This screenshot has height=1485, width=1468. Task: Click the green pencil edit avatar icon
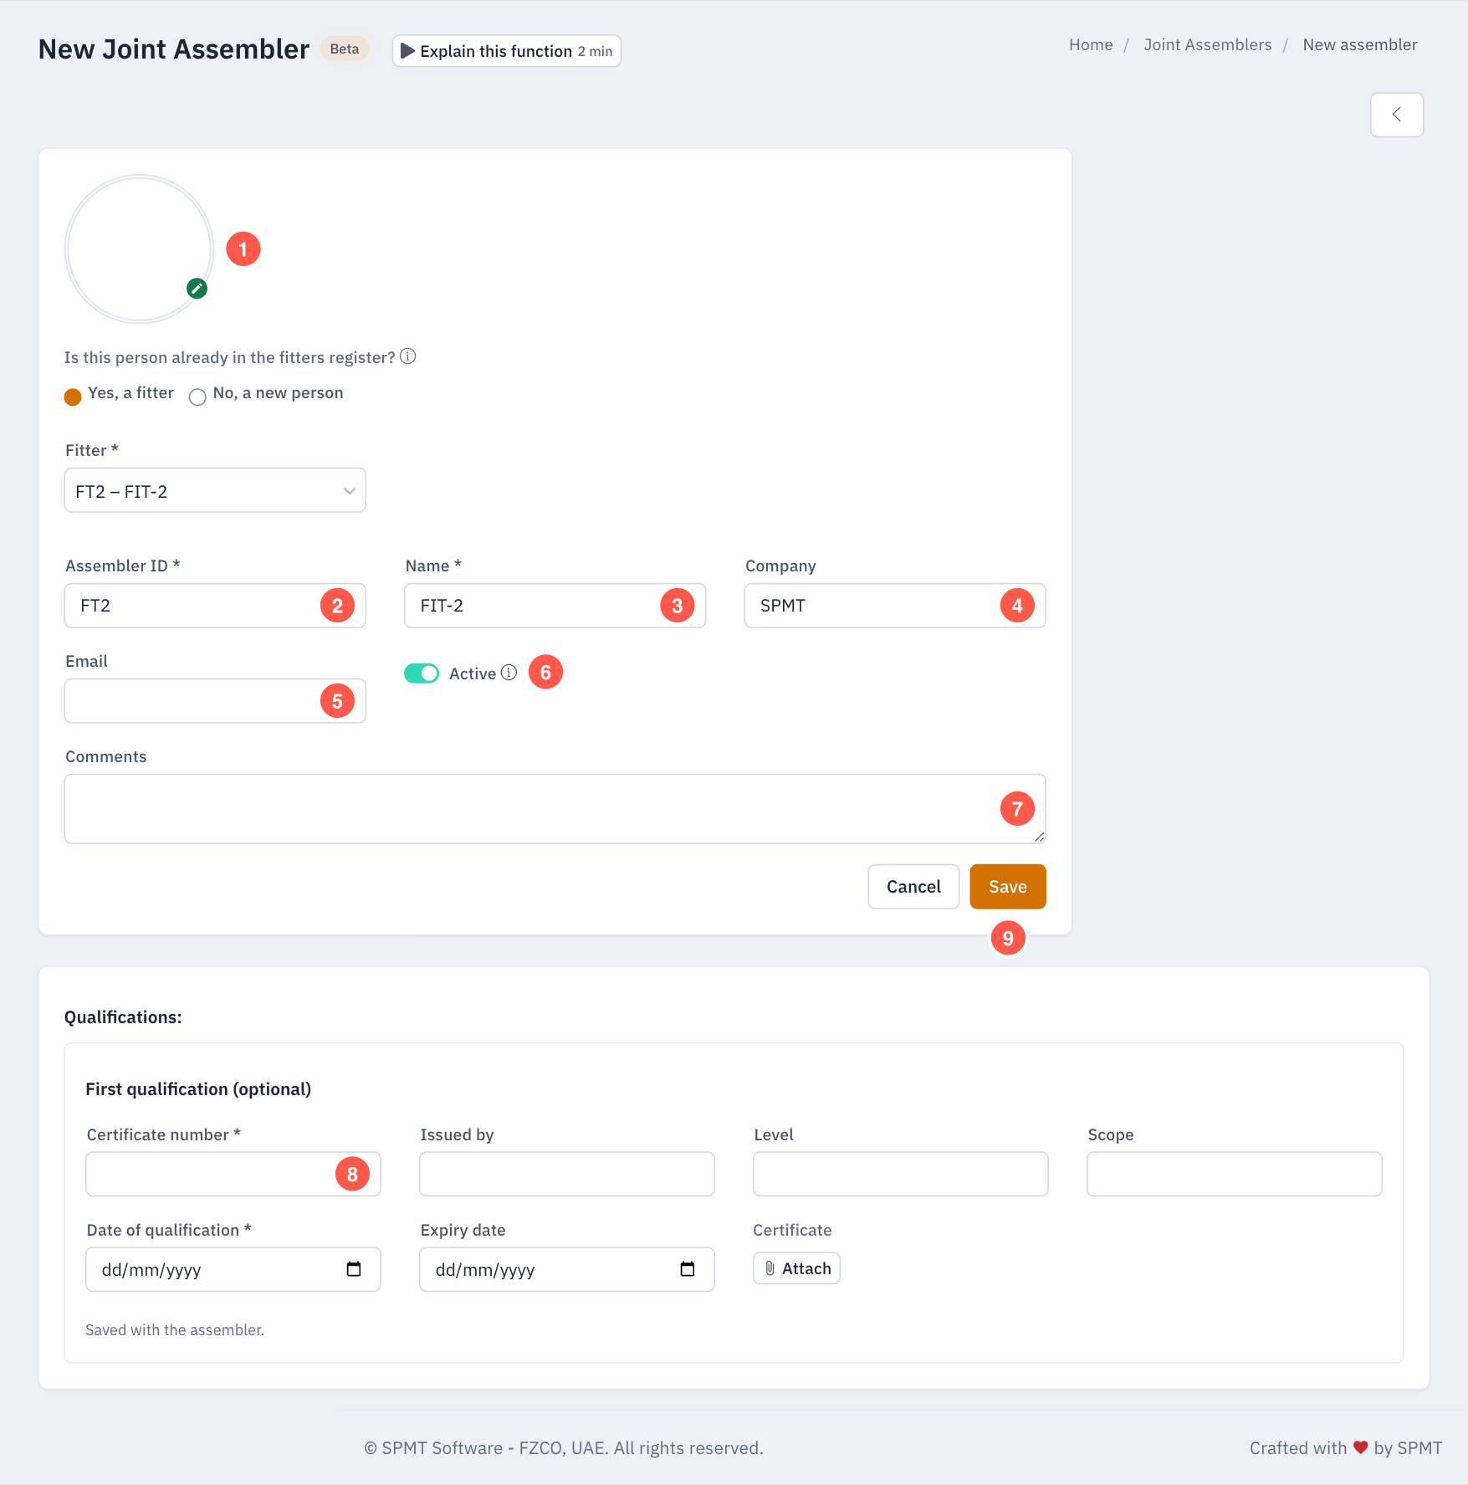click(x=197, y=289)
